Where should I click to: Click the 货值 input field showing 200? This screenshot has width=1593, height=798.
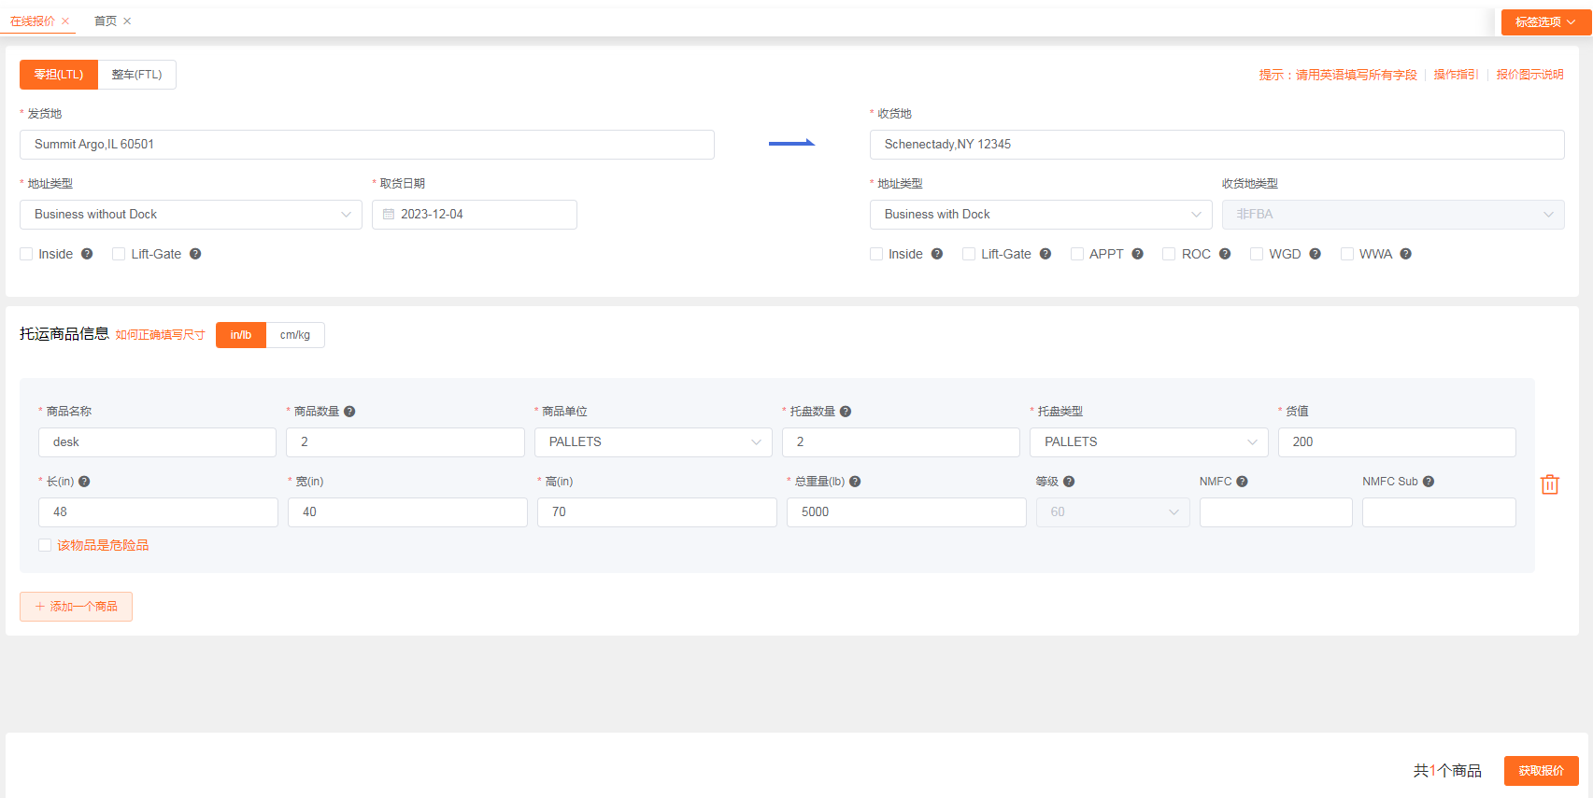tap(1396, 442)
